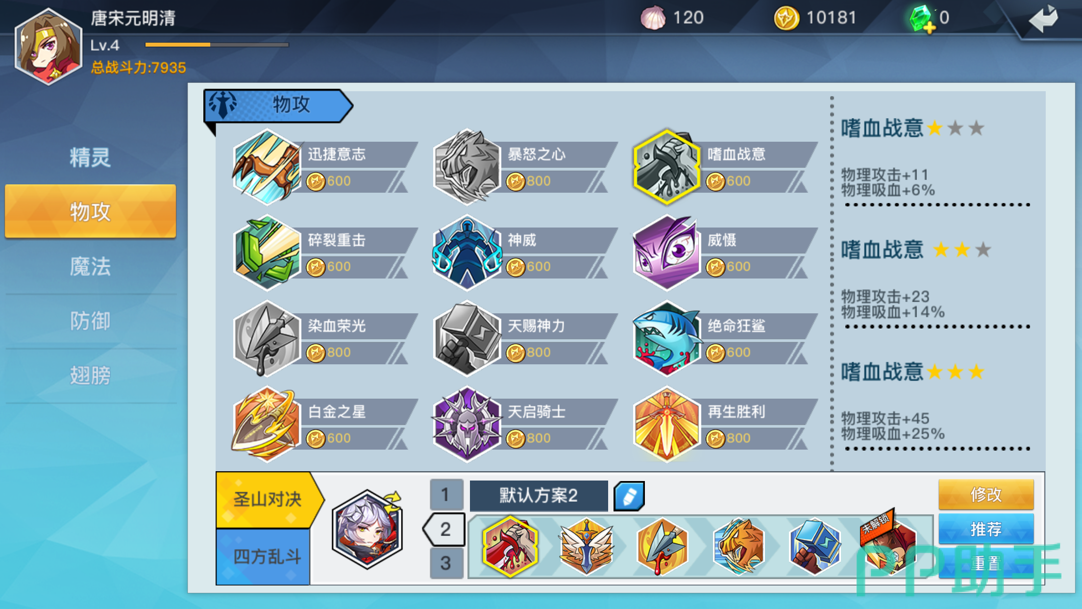Viewport: 1082px width, 609px height.
Task: Click the 推荐 recommend button
Action: 986,529
